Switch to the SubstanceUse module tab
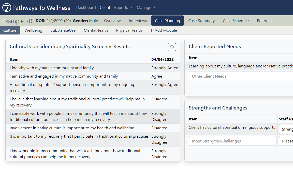Viewport: 293px width, 182px height. pos(63,30)
